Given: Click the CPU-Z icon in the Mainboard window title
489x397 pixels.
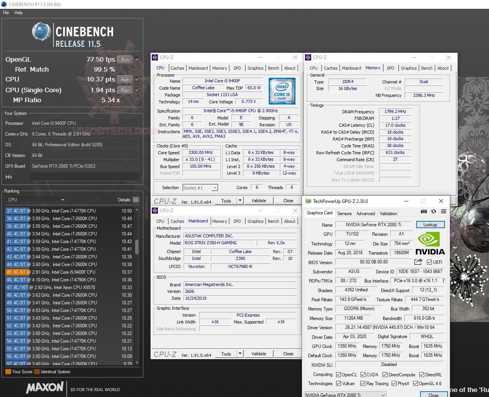Looking at the screenshot, I should pos(155,211).
